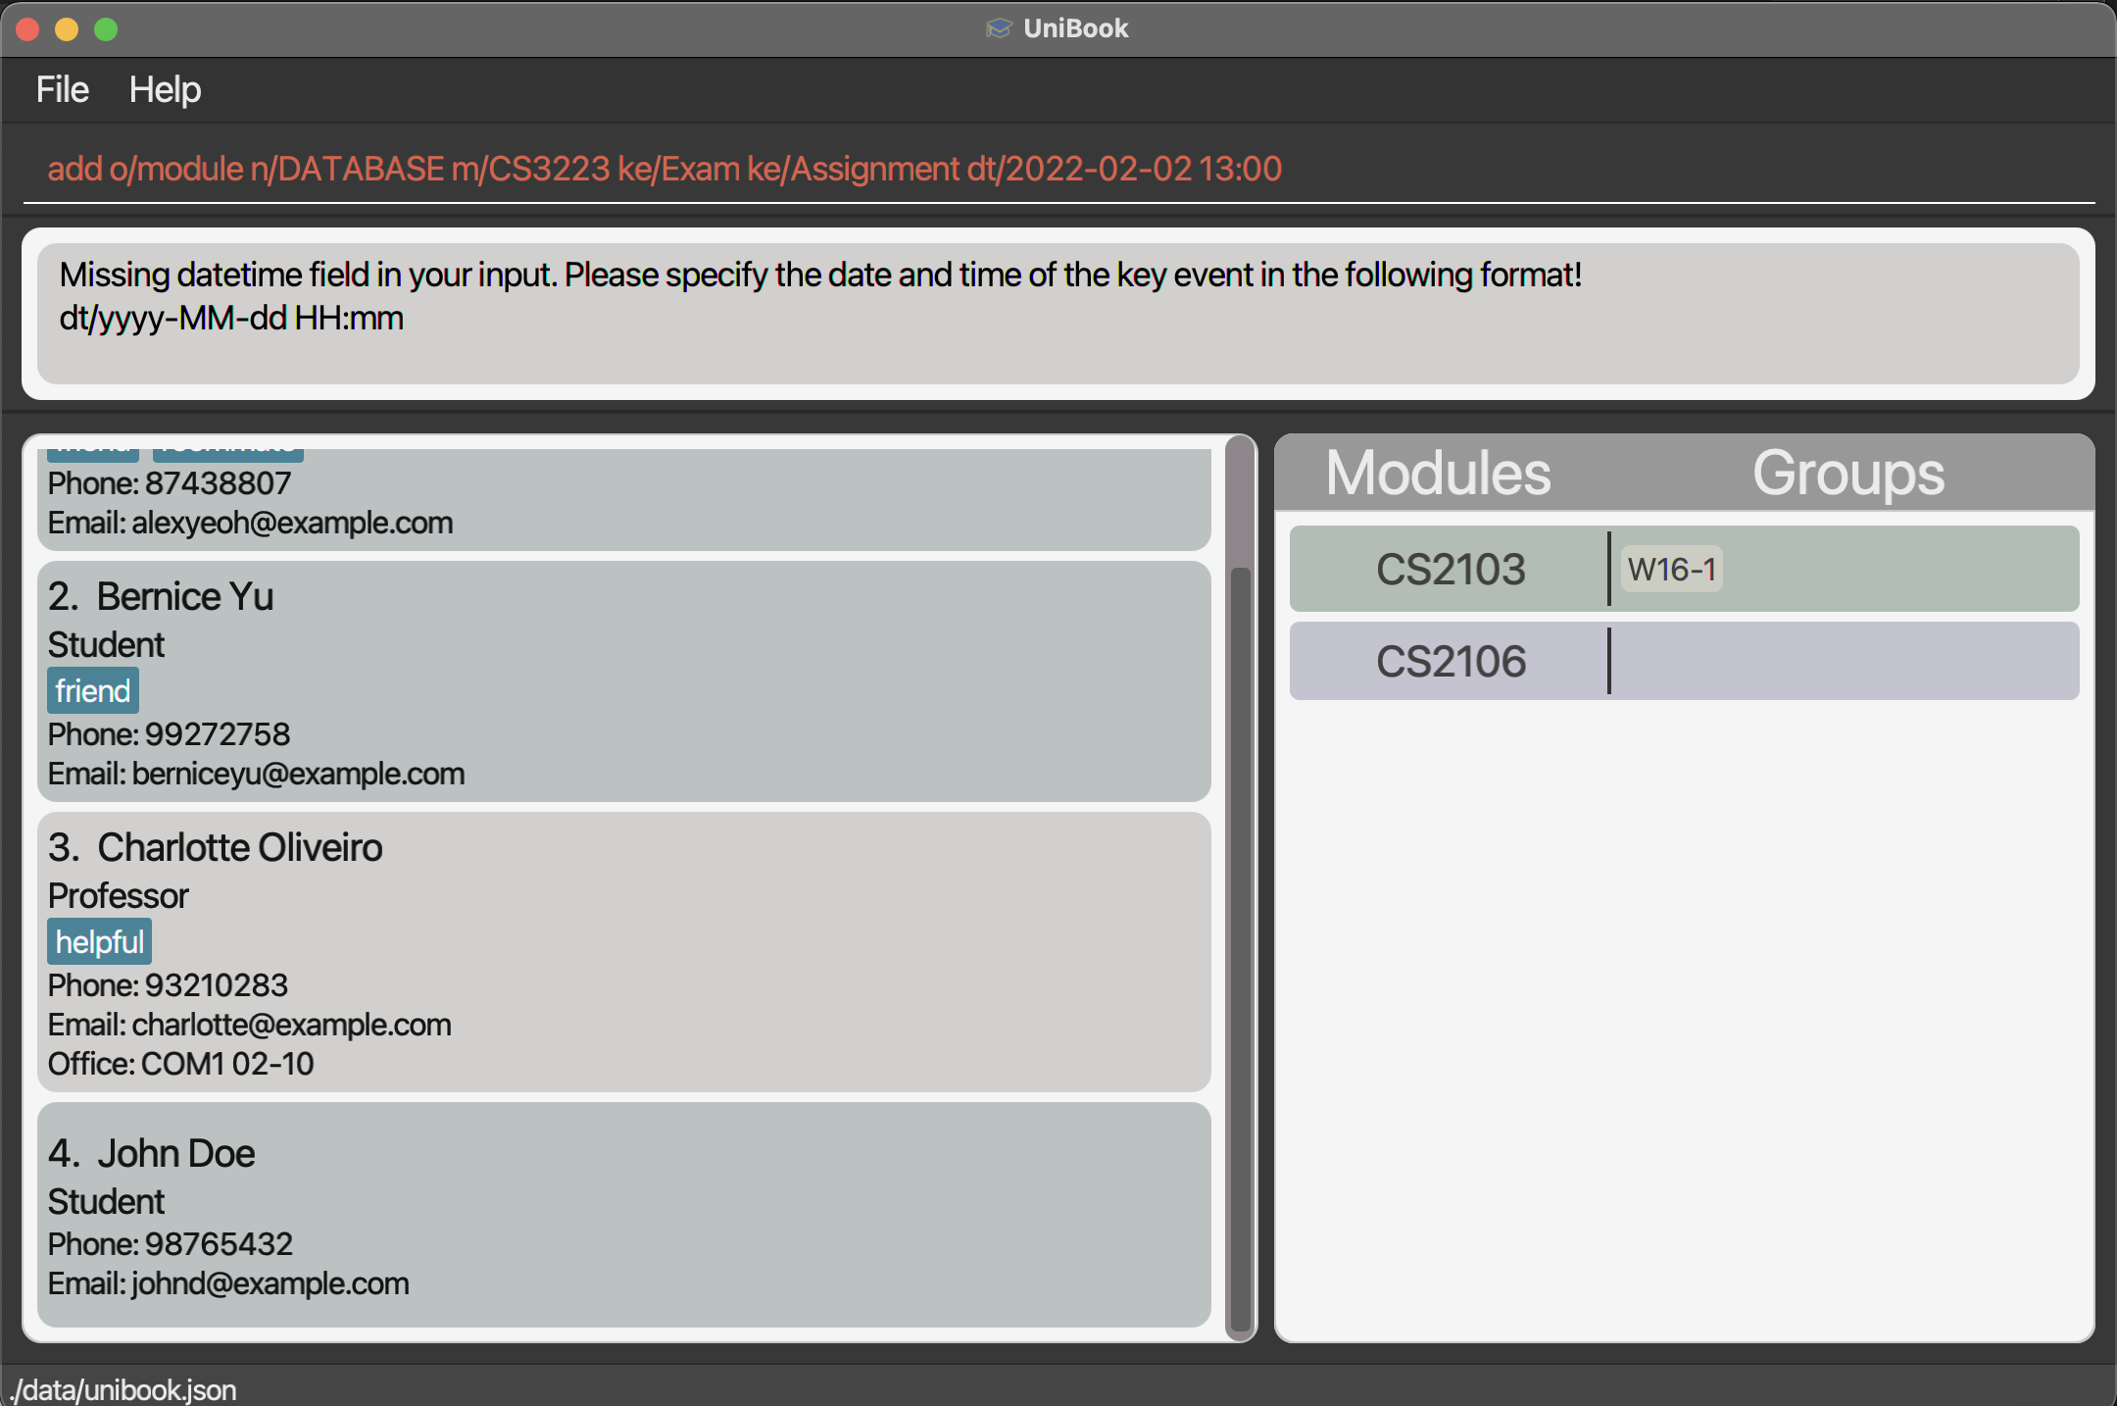Click the Groups column header
Viewport: 2117px width, 1406px height.
[1847, 474]
